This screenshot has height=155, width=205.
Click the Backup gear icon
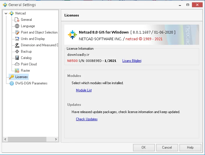click(x=17, y=51)
